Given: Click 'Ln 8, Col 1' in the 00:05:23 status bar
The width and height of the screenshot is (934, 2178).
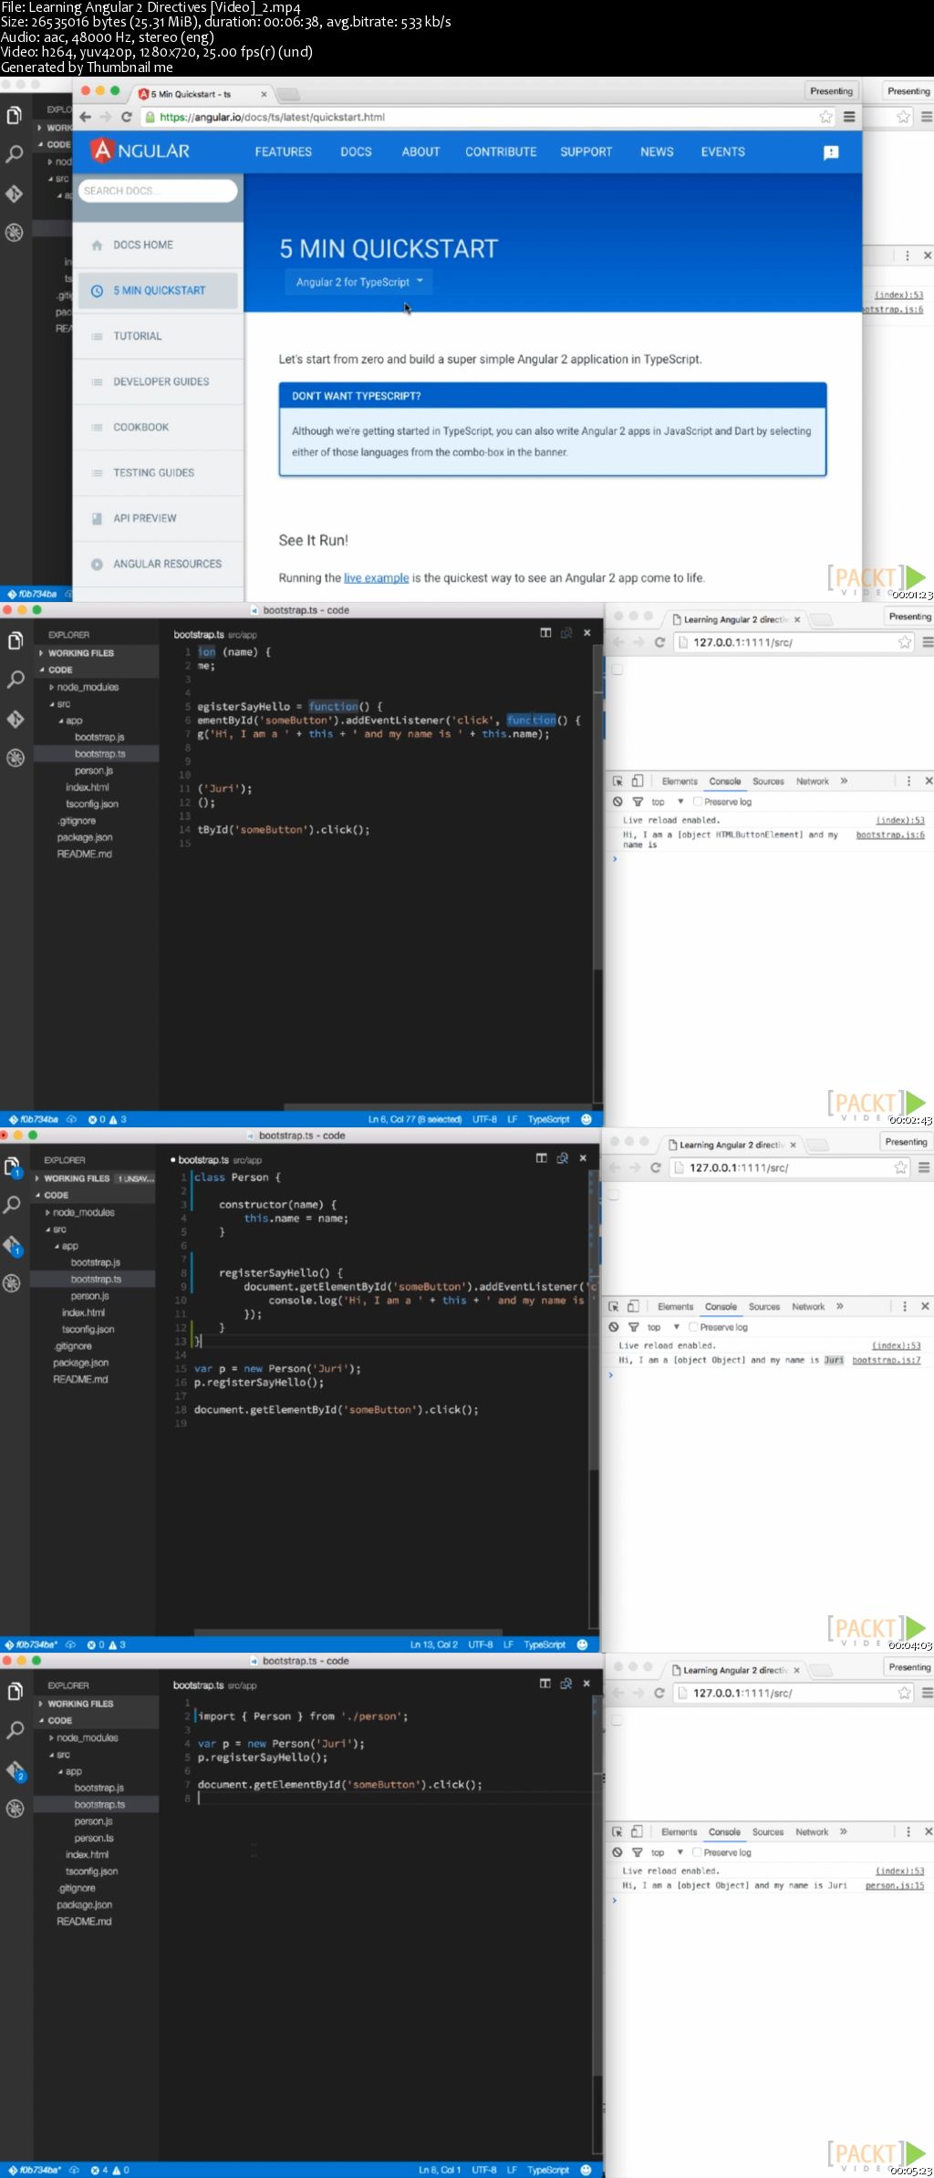Looking at the screenshot, I should coord(440,2170).
